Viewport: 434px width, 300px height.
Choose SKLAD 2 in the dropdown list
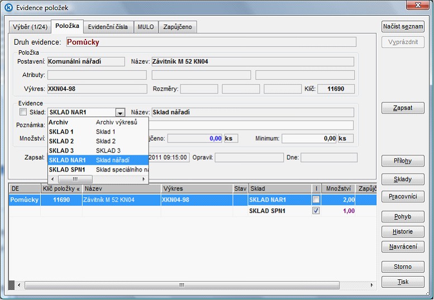point(98,141)
